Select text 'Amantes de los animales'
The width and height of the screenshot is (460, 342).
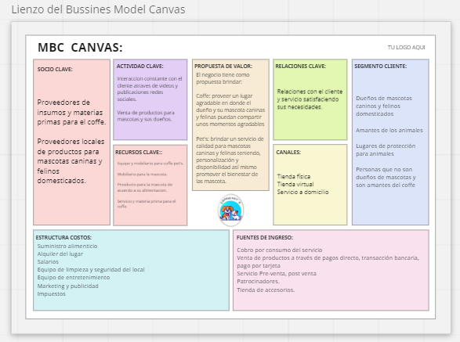[x=389, y=130]
